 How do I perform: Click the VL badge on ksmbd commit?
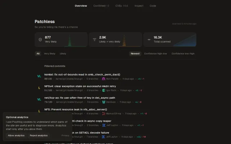(39, 76)
